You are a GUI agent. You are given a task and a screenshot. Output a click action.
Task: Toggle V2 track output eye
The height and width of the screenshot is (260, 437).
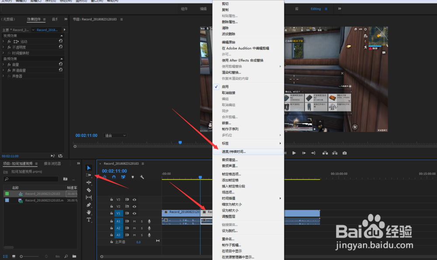[134, 206]
